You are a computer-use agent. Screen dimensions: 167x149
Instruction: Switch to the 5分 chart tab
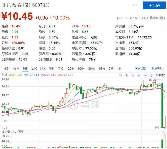[111, 68]
